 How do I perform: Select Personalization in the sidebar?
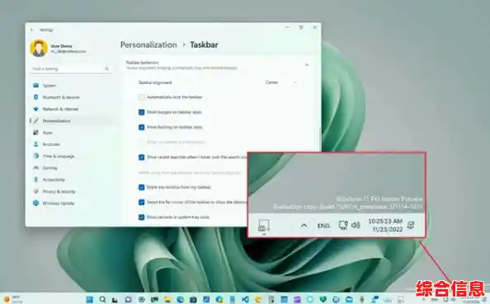70,121
